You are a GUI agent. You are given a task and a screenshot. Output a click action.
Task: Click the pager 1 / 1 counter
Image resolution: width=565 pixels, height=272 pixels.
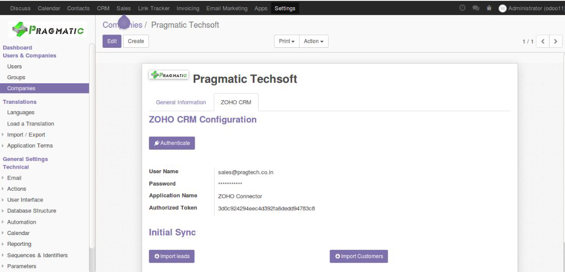tap(528, 42)
